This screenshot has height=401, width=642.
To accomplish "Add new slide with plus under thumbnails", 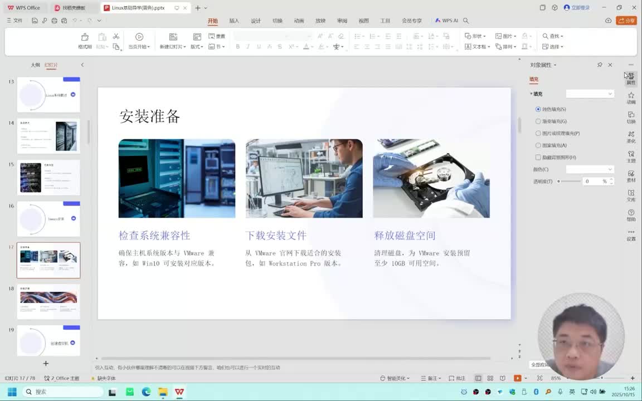I will [x=46, y=363].
